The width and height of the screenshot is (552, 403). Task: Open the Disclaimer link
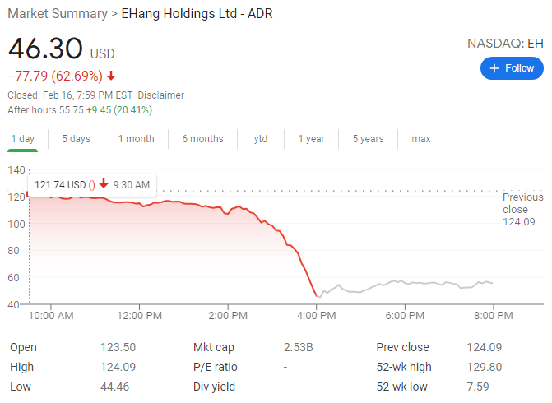[x=161, y=95]
